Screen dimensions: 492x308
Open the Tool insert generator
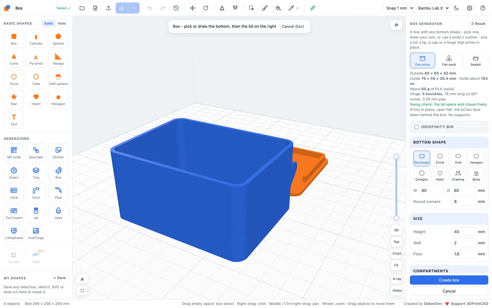14,213
